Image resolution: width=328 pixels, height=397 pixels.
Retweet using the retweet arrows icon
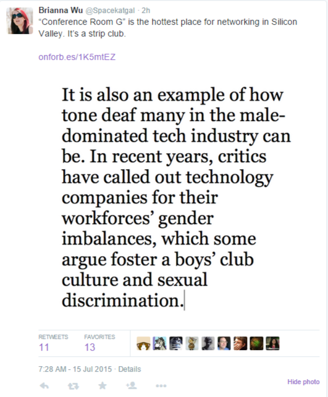(74, 386)
